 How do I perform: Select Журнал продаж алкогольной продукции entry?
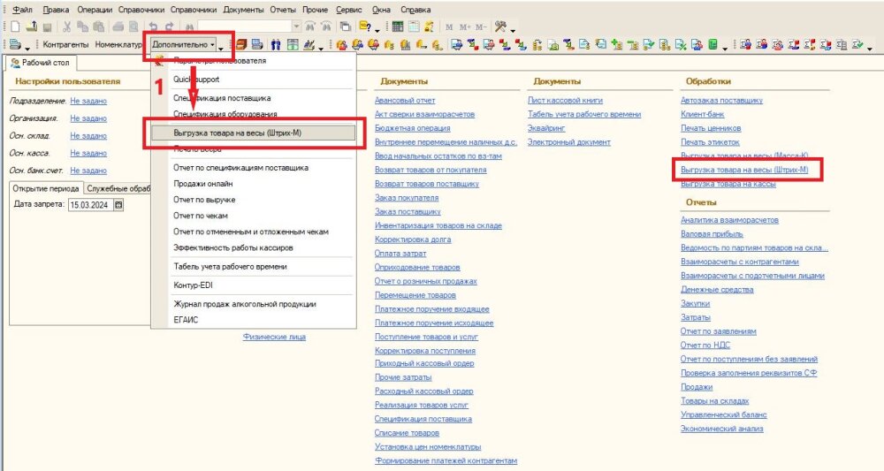point(253,304)
